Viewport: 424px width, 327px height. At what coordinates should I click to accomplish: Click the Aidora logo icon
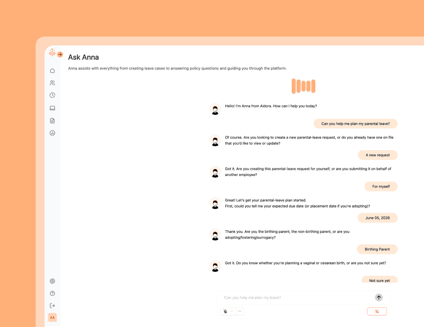tap(52, 53)
